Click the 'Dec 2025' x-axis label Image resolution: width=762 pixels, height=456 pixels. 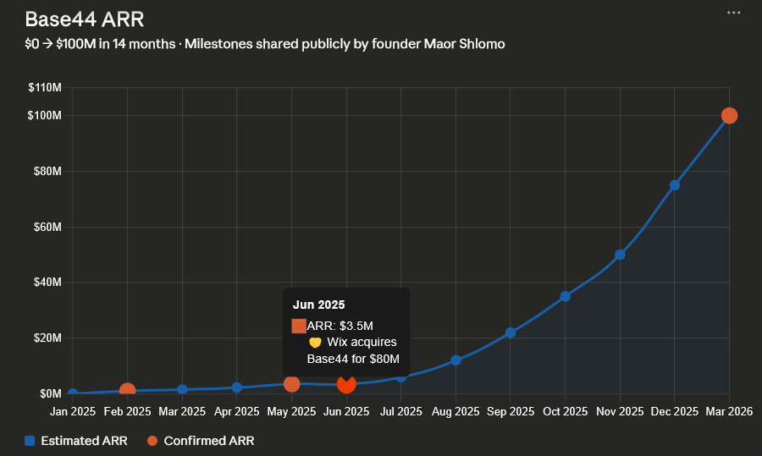click(675, 411)
